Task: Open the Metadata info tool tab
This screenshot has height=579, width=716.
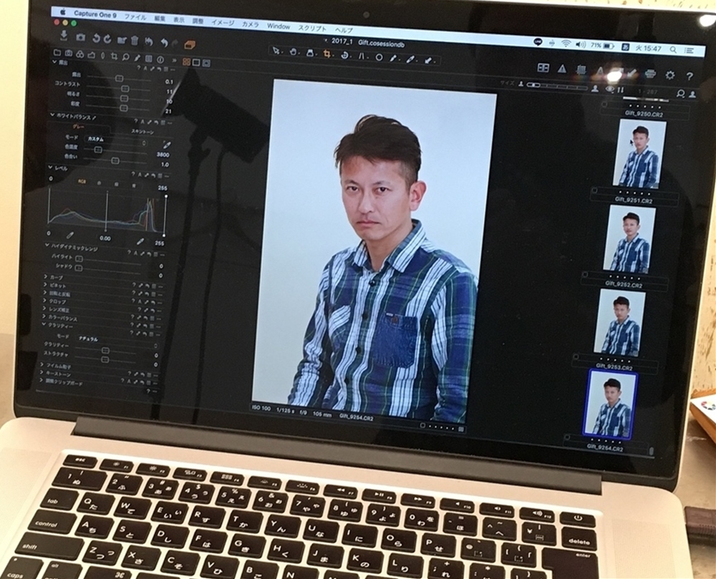Action: [160, 59]
